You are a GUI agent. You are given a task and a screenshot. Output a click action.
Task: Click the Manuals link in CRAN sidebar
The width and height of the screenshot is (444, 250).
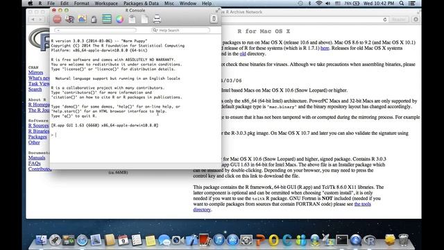pyautogui.click(x=37, y=158)
